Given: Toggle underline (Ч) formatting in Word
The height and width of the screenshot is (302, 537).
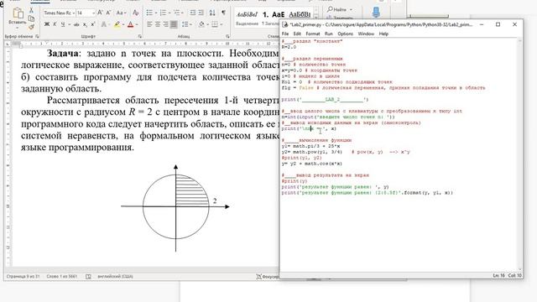Looking at the screenshot, I should pos(63,24).
